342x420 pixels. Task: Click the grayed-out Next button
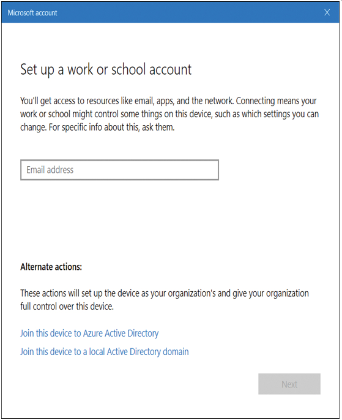click(x=289, y=384)
